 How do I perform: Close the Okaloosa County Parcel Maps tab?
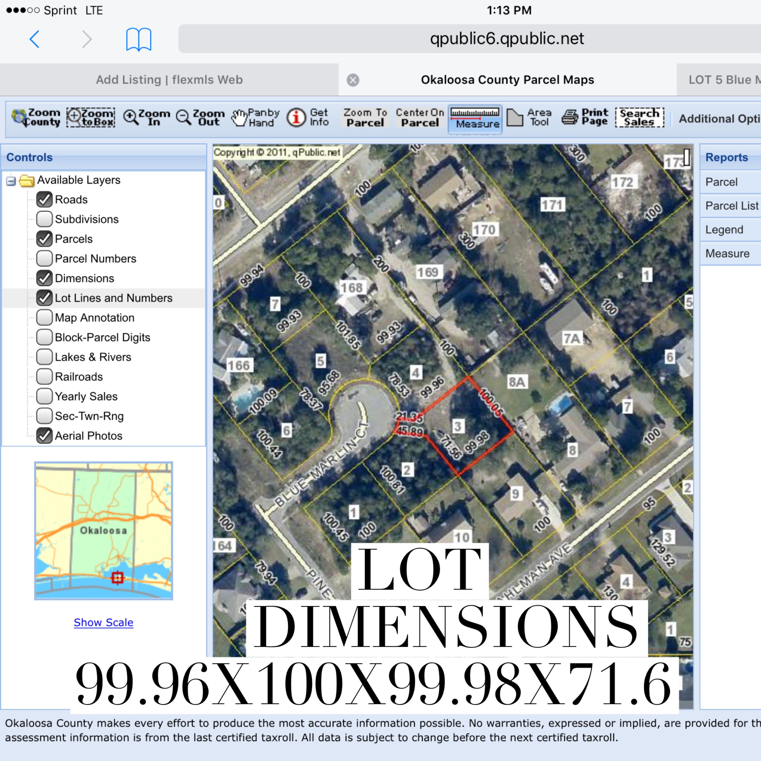click(x=353, y=80)
